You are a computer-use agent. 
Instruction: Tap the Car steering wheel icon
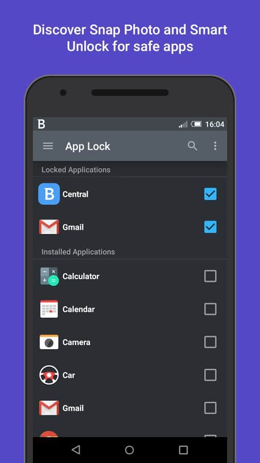point(49,375)
